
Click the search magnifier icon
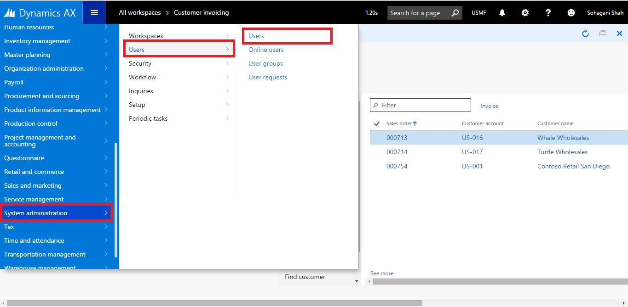455,13
